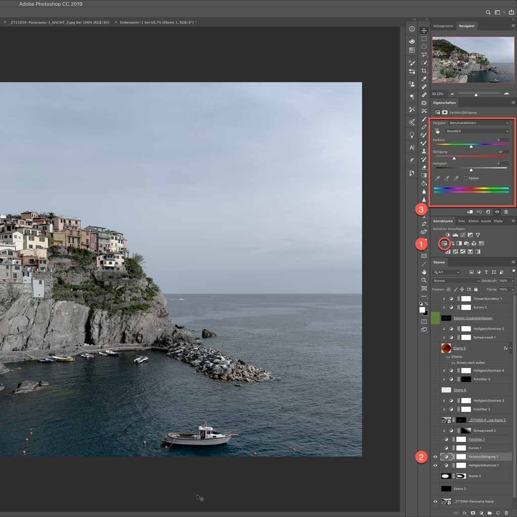Image resolution: width=517 pixels, height=517 pixels.
Task: Select the Rectangular Marquee tool
Action: pyautogui.click(x=424, y=38)
